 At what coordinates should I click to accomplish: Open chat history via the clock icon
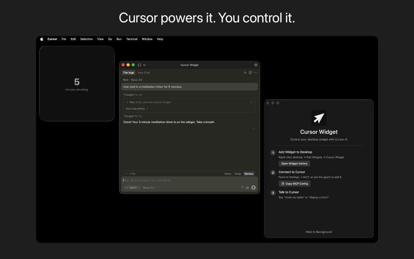[x=251, y=72]
